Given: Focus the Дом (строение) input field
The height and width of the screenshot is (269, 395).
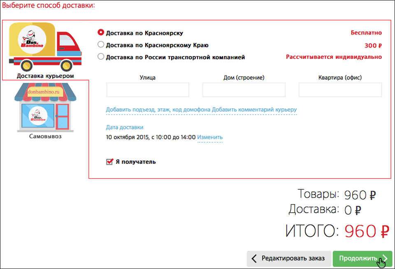Looking at the screenshot, I should click(244, 90).
